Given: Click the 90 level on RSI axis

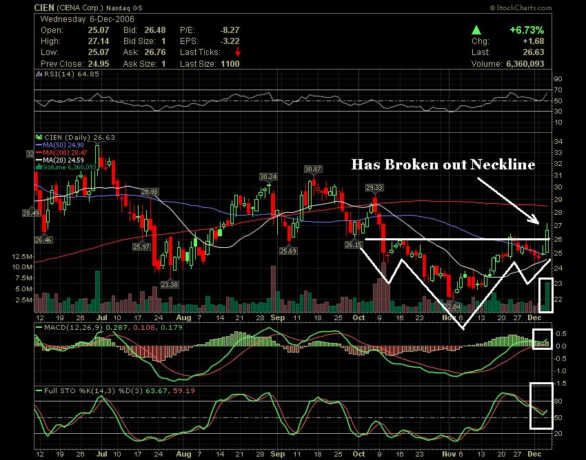Looking at the screenshot, I should 558,79.
